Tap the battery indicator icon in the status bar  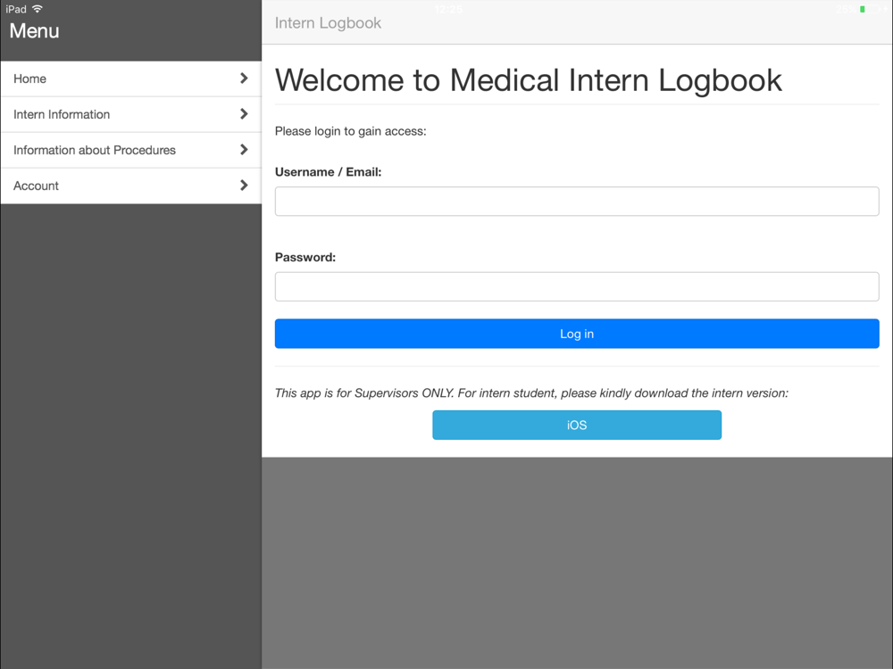[x=870, y=9]
